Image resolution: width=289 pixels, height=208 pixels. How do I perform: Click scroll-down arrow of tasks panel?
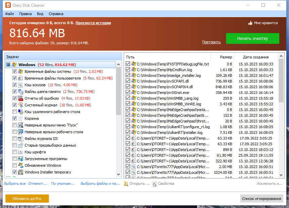pyautogui.click(x=118, y=174)
